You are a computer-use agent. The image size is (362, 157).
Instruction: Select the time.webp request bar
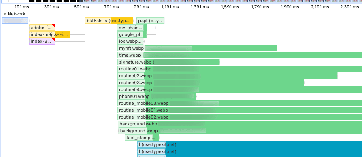(x=240, y=55)
